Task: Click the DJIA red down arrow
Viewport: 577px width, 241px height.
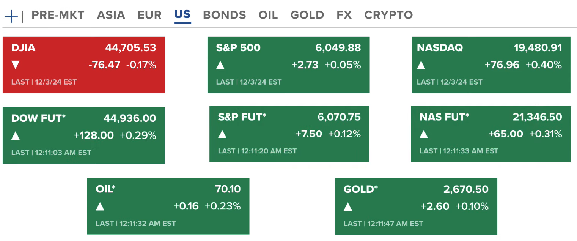Action: 16,65
